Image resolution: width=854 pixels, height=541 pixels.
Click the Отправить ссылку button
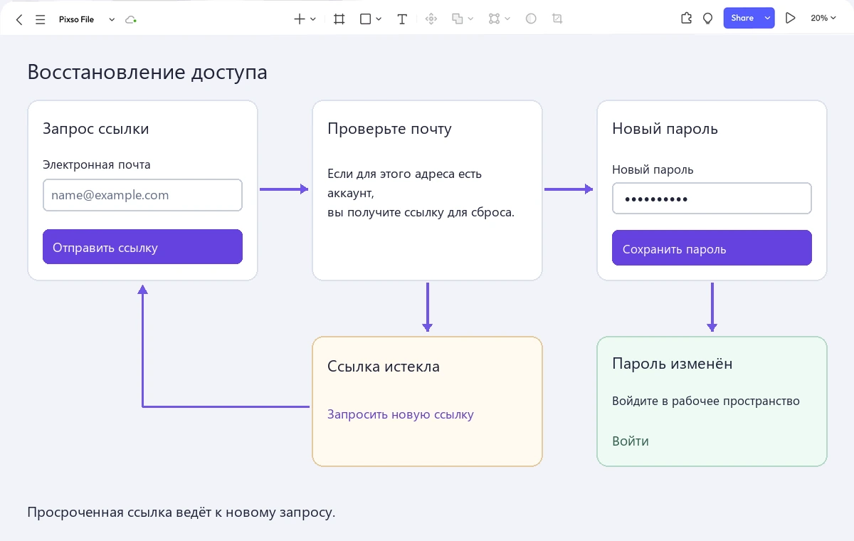pyautogui.click(x=142, y=247)
